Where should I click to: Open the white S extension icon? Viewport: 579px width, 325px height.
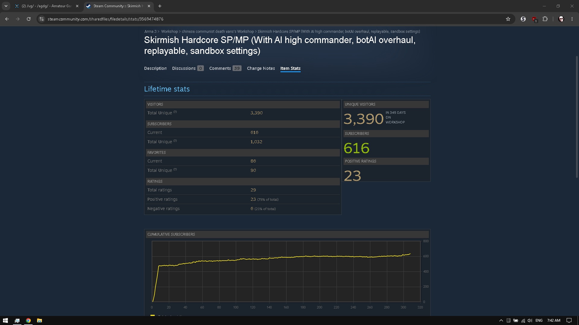(523, 19)
